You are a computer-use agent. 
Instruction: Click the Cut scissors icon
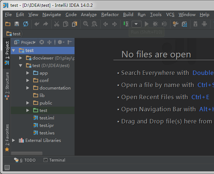(57, 24)
